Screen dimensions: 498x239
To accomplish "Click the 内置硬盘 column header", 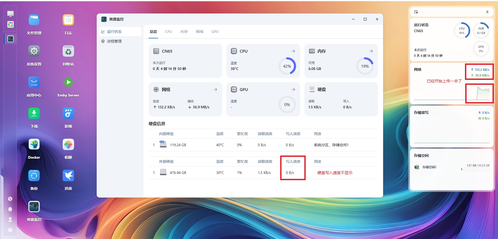I will pyautogui.click(x=166, y=134).
